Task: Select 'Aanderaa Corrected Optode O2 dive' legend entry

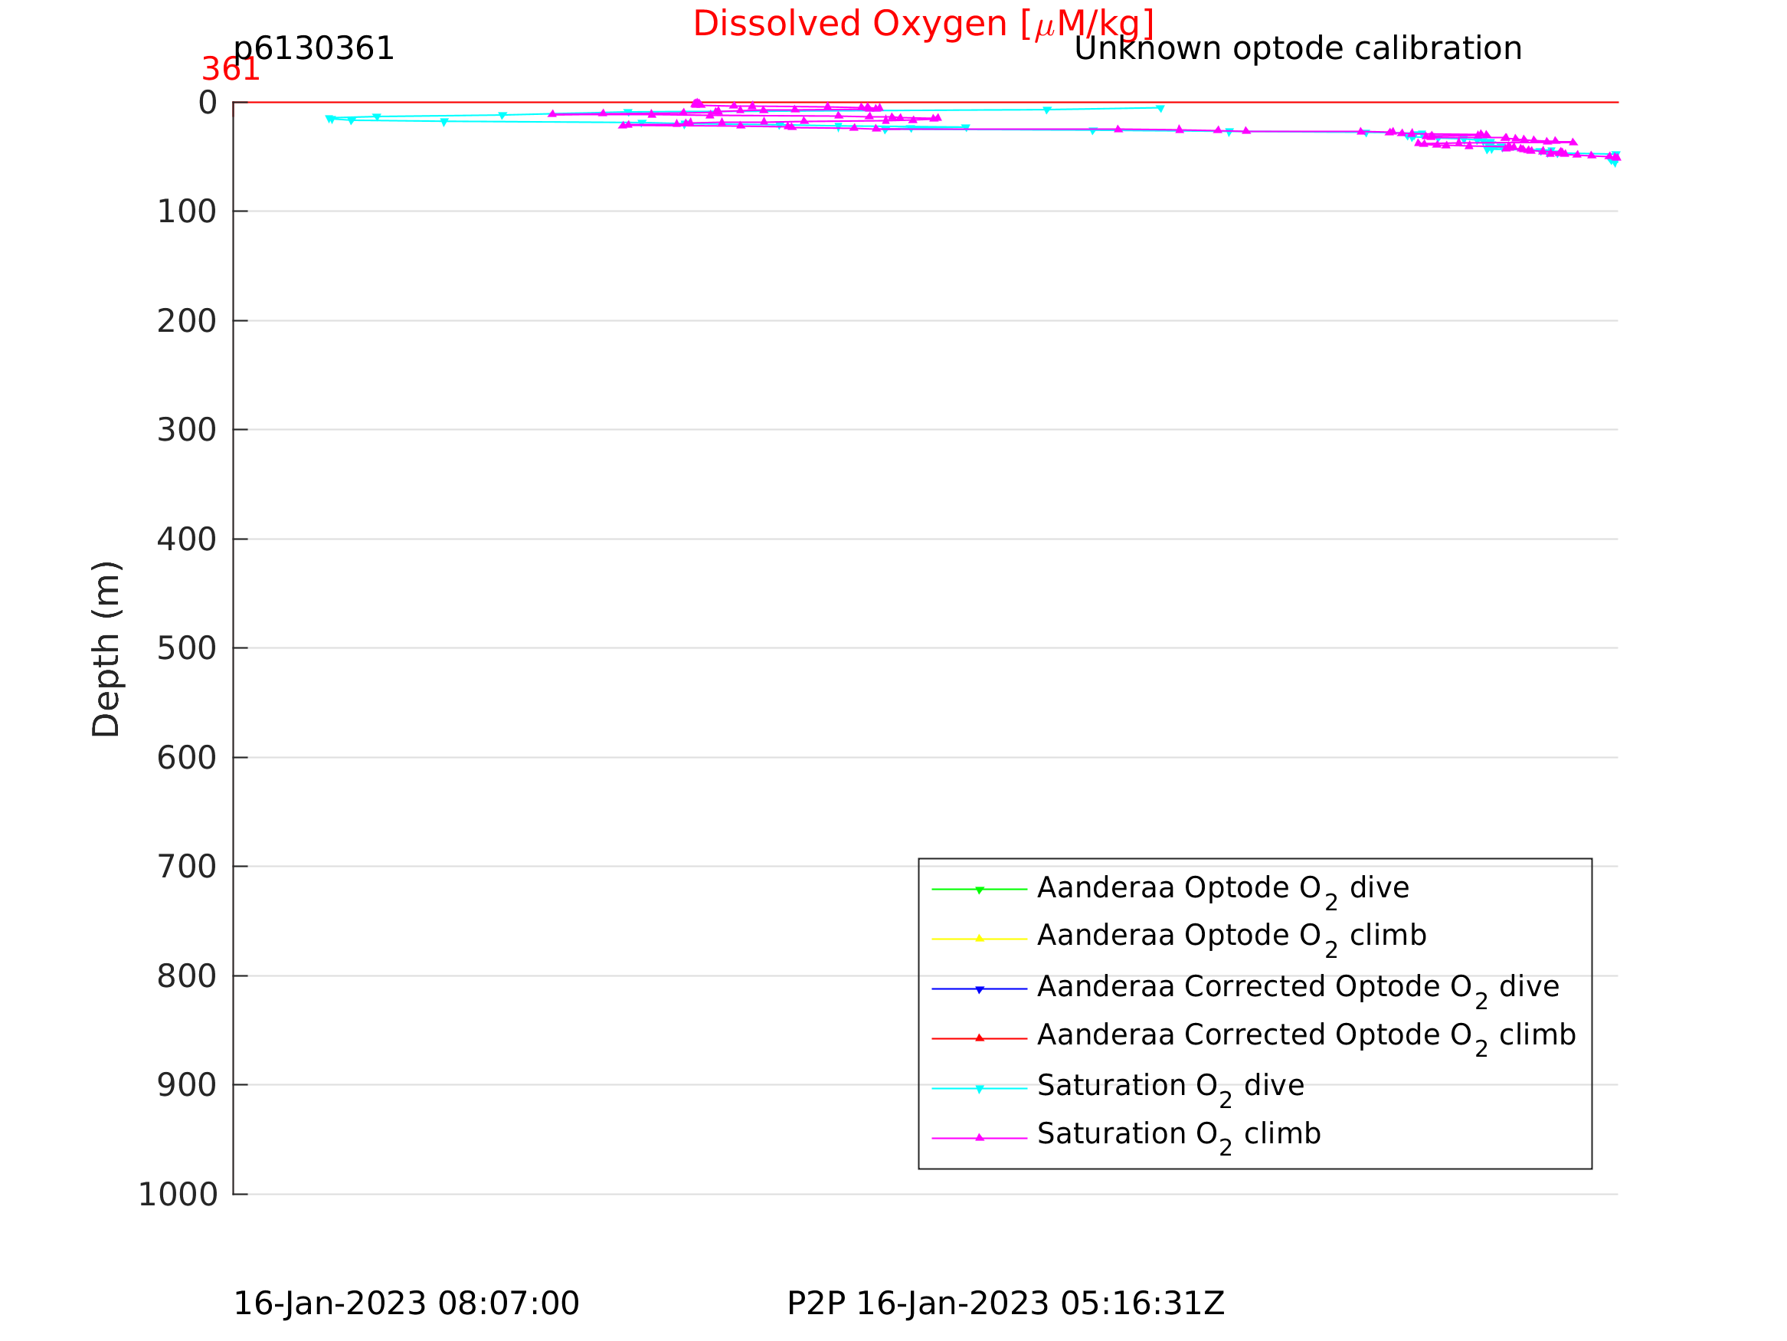Action: (x=1245, y=989)
